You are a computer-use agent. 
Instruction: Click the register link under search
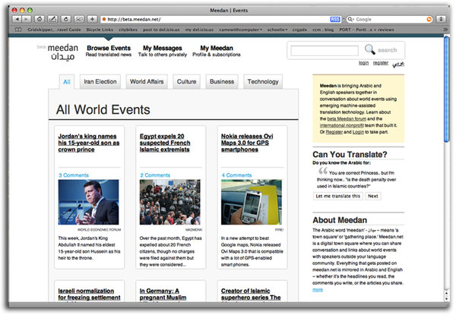point(381,63)
